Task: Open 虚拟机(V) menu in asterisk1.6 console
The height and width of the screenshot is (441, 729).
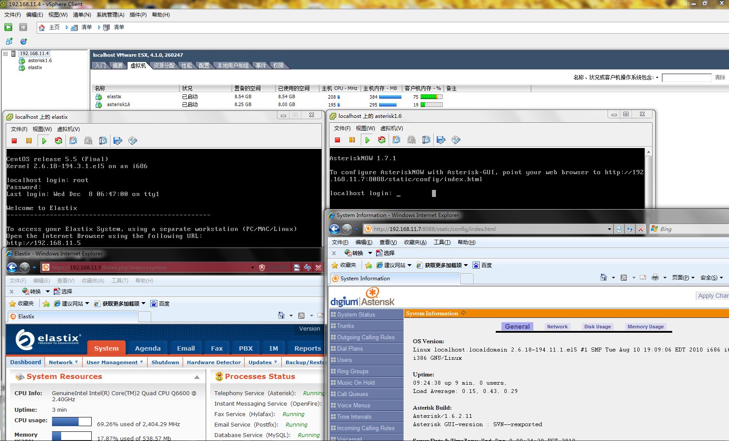Action: coord(391,128)
